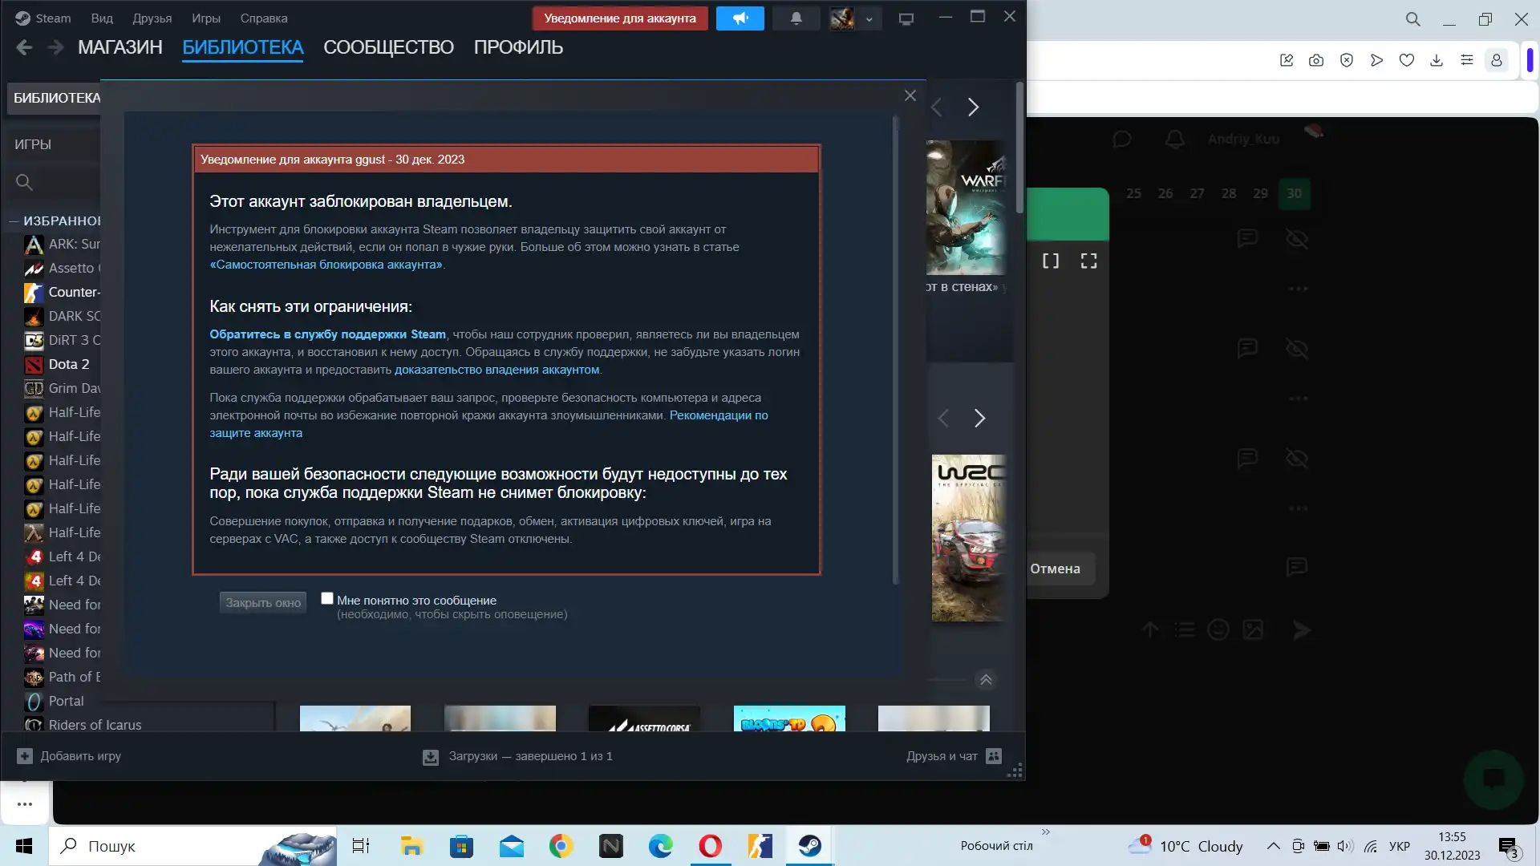Click the Steam profile avatar

[x=841, y=18]
